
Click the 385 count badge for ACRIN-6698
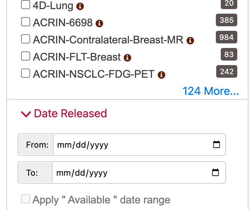pos(226,20)
